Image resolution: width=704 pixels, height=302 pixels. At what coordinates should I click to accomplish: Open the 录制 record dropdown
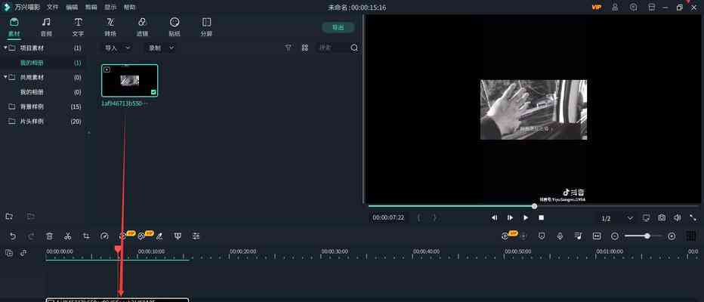(x=161, y=48)
